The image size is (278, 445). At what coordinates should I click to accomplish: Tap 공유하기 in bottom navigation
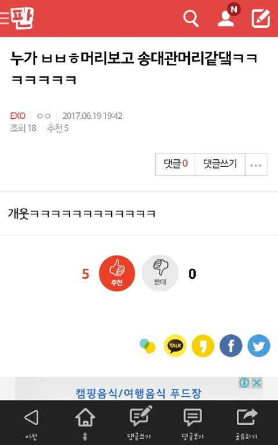[x=247, y=423]
